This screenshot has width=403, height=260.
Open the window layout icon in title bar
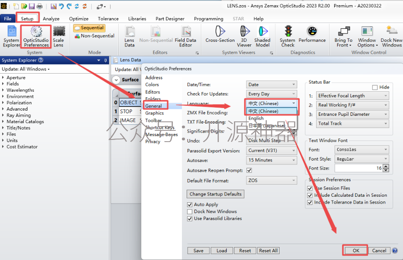coord(101,7)
